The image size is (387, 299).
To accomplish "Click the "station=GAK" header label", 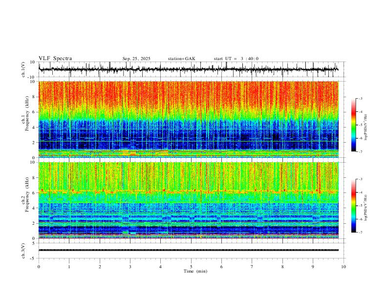I will coord(181,59).
